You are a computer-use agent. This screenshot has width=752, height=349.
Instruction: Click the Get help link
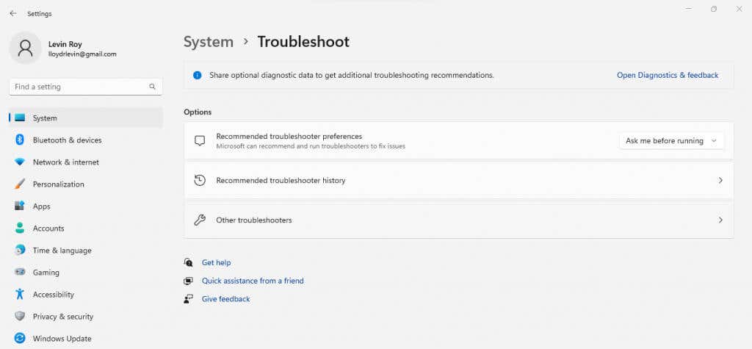click(217, 262)
